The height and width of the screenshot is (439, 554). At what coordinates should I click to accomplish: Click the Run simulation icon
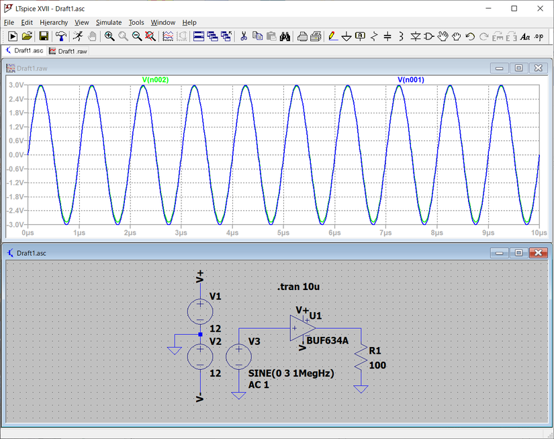[x=78, y=36]
